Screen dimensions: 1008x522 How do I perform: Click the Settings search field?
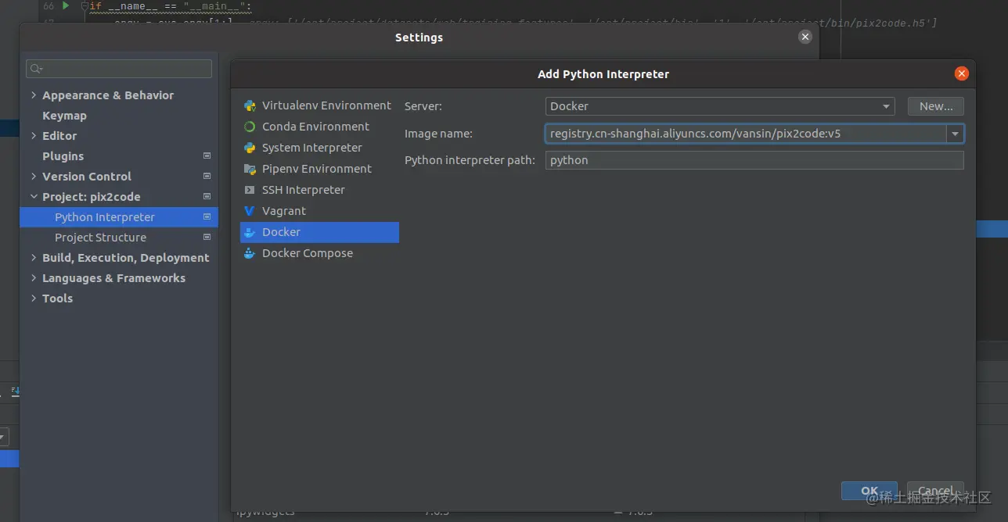pos(119,69)
